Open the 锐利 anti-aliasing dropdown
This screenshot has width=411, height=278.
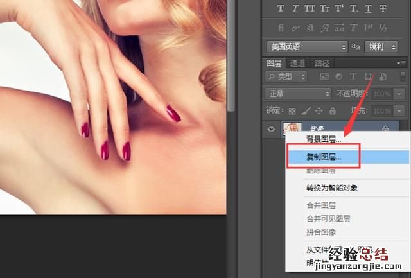(x=381, y=47)
